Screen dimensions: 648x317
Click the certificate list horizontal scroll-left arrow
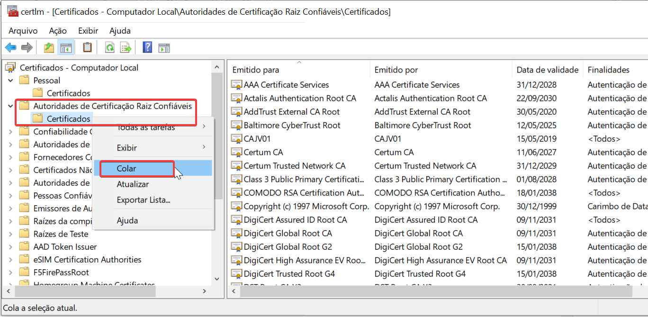point(234,291)
